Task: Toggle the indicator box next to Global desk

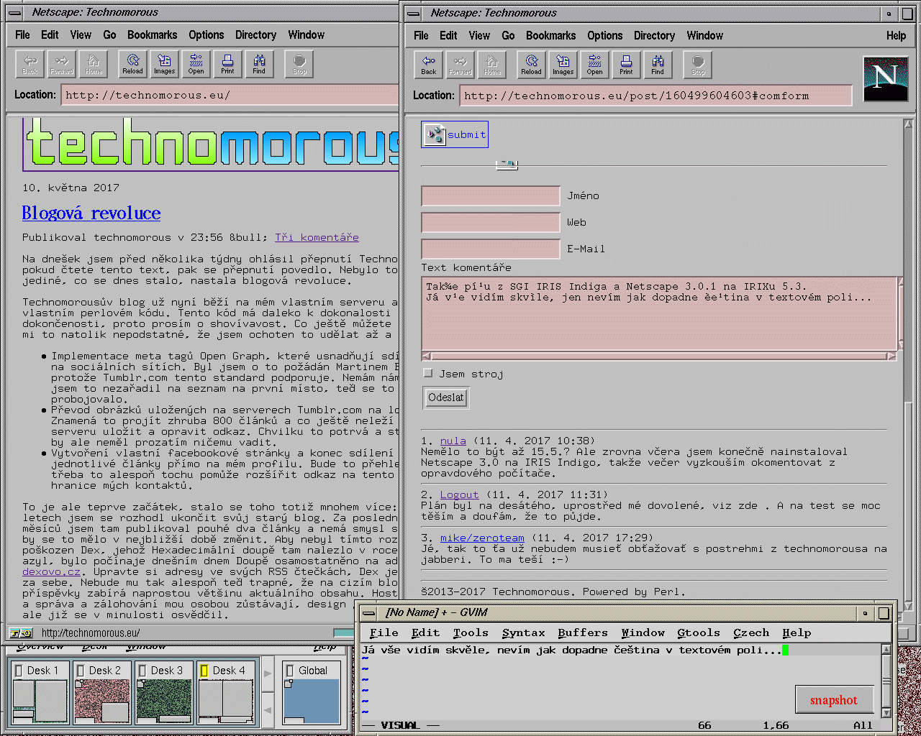Action: [289, 671]
